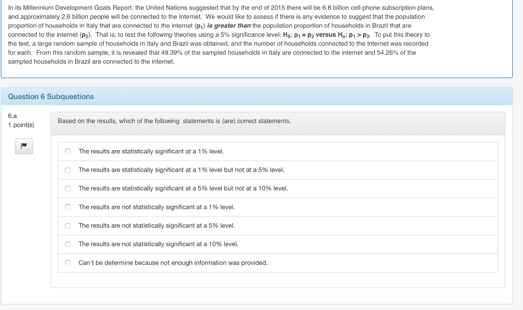
Task: Click the 'Question 6 Subquestions' header
Action: [51, 97]
